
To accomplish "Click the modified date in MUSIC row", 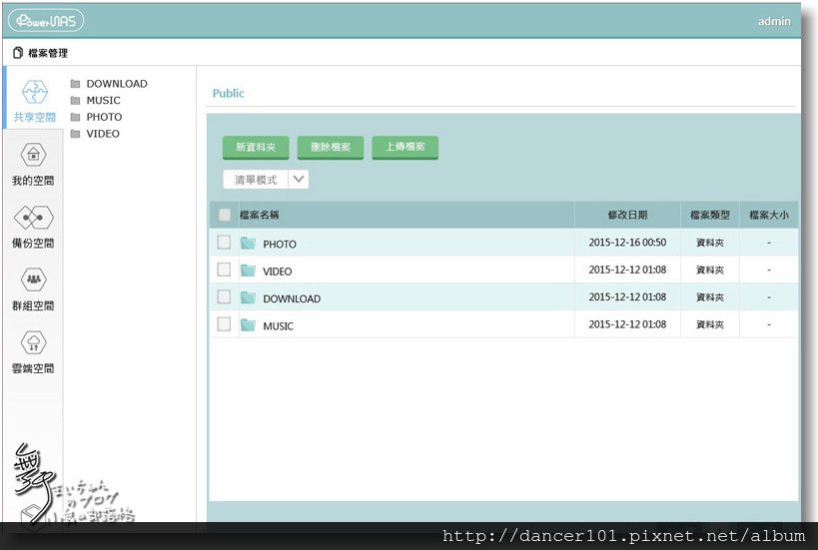I will [x=627, y=324].
